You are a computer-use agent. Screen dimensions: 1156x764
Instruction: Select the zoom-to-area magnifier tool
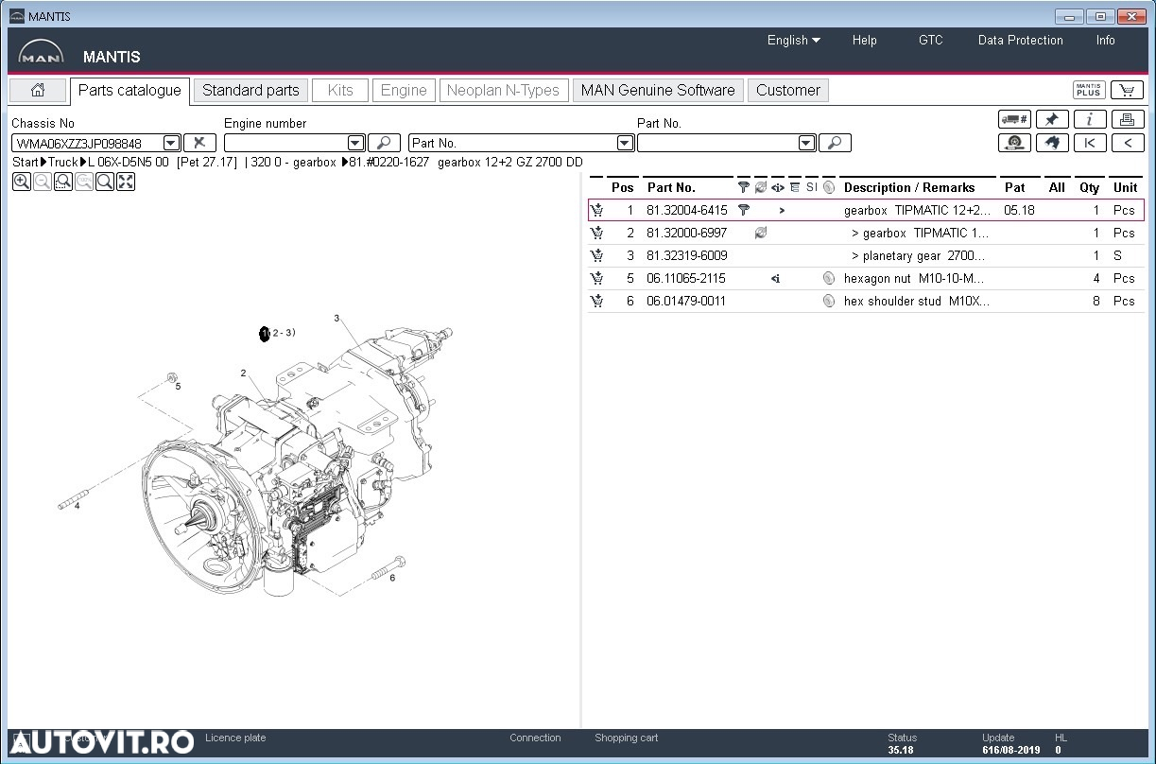click(63, 182)
